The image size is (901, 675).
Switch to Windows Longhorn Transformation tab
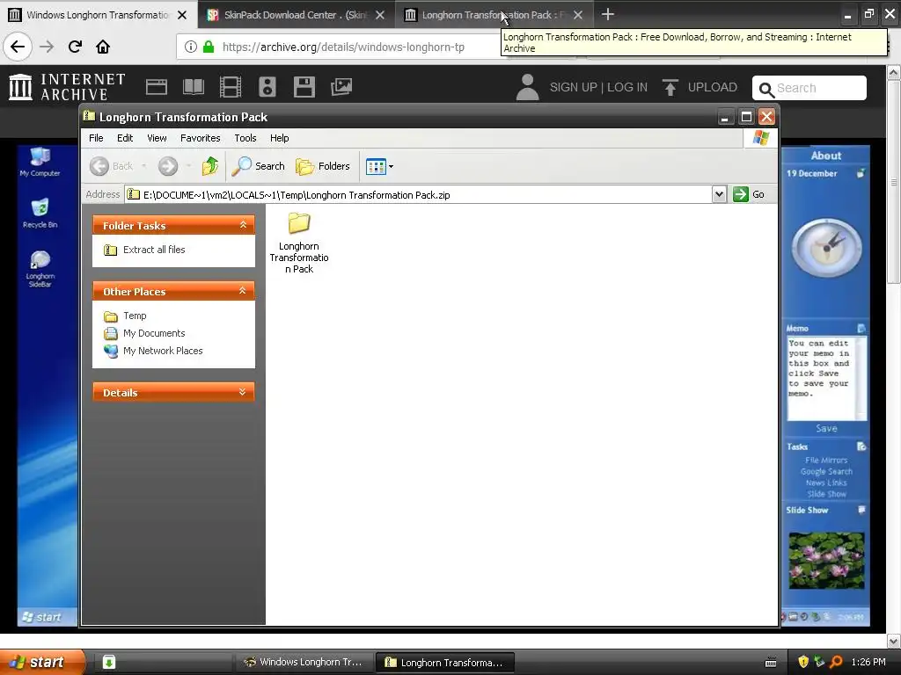[x=98, y=15]
